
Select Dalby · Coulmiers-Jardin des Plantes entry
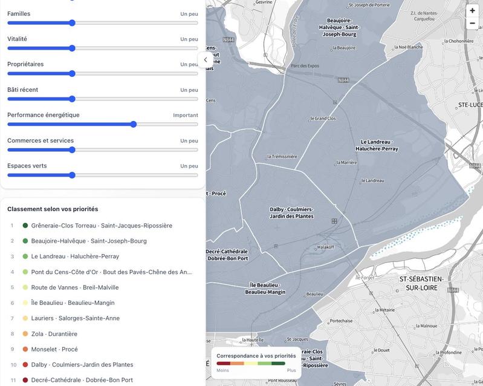pos(103,365)
